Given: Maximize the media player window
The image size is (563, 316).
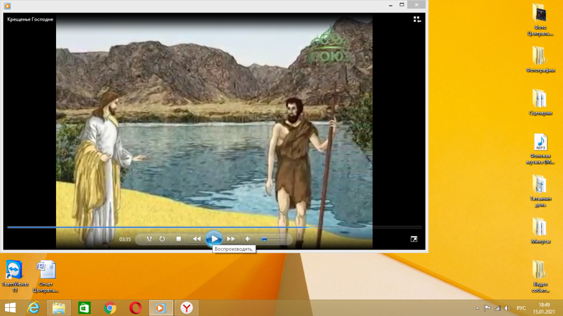Looking at the screenshot, I should [402, 5].
